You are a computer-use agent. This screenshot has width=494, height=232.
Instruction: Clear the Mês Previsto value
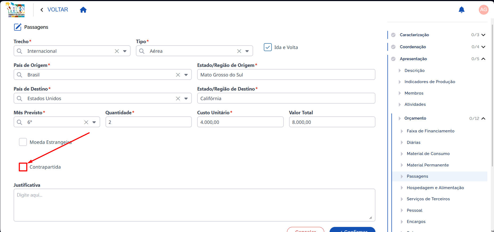coord(86,122)
